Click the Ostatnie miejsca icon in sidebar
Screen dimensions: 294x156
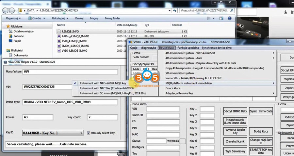[10, 31]
